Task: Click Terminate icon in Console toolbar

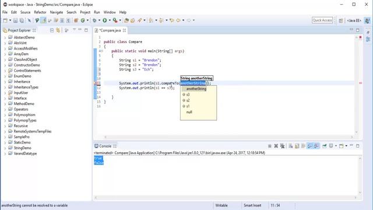Action: (269, 146)
